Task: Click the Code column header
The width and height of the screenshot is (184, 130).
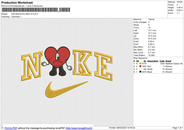Action: (162, 61)
